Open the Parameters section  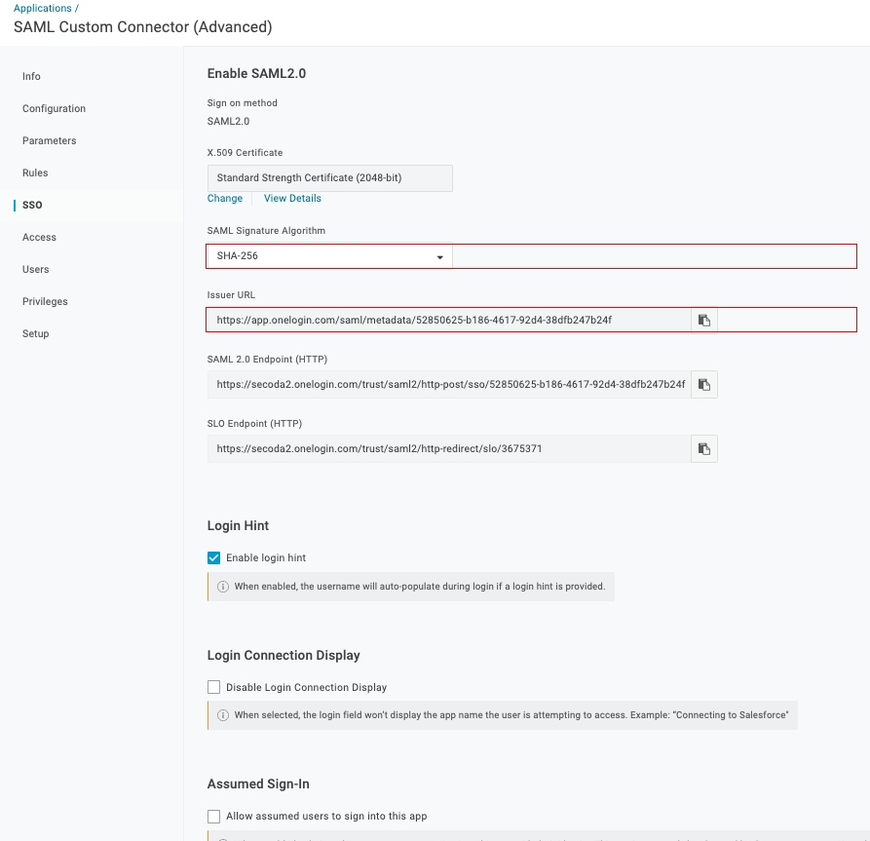pos(50,140)
